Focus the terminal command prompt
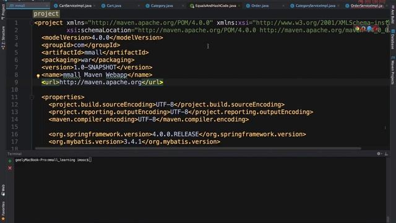Image resolution: width=396 pixels, height=223 pixels. point(53,160)
